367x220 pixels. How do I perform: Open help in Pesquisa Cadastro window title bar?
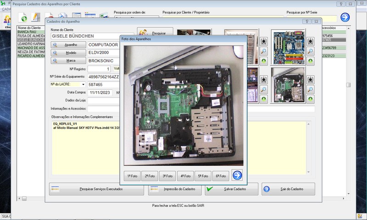coord(341,4)
